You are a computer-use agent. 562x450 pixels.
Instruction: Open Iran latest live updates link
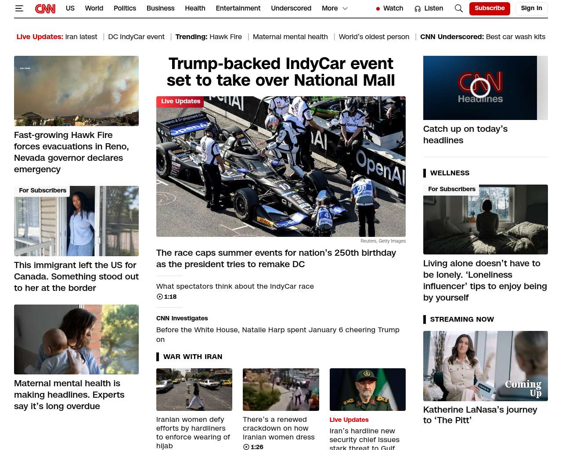(x=81, y=37)
